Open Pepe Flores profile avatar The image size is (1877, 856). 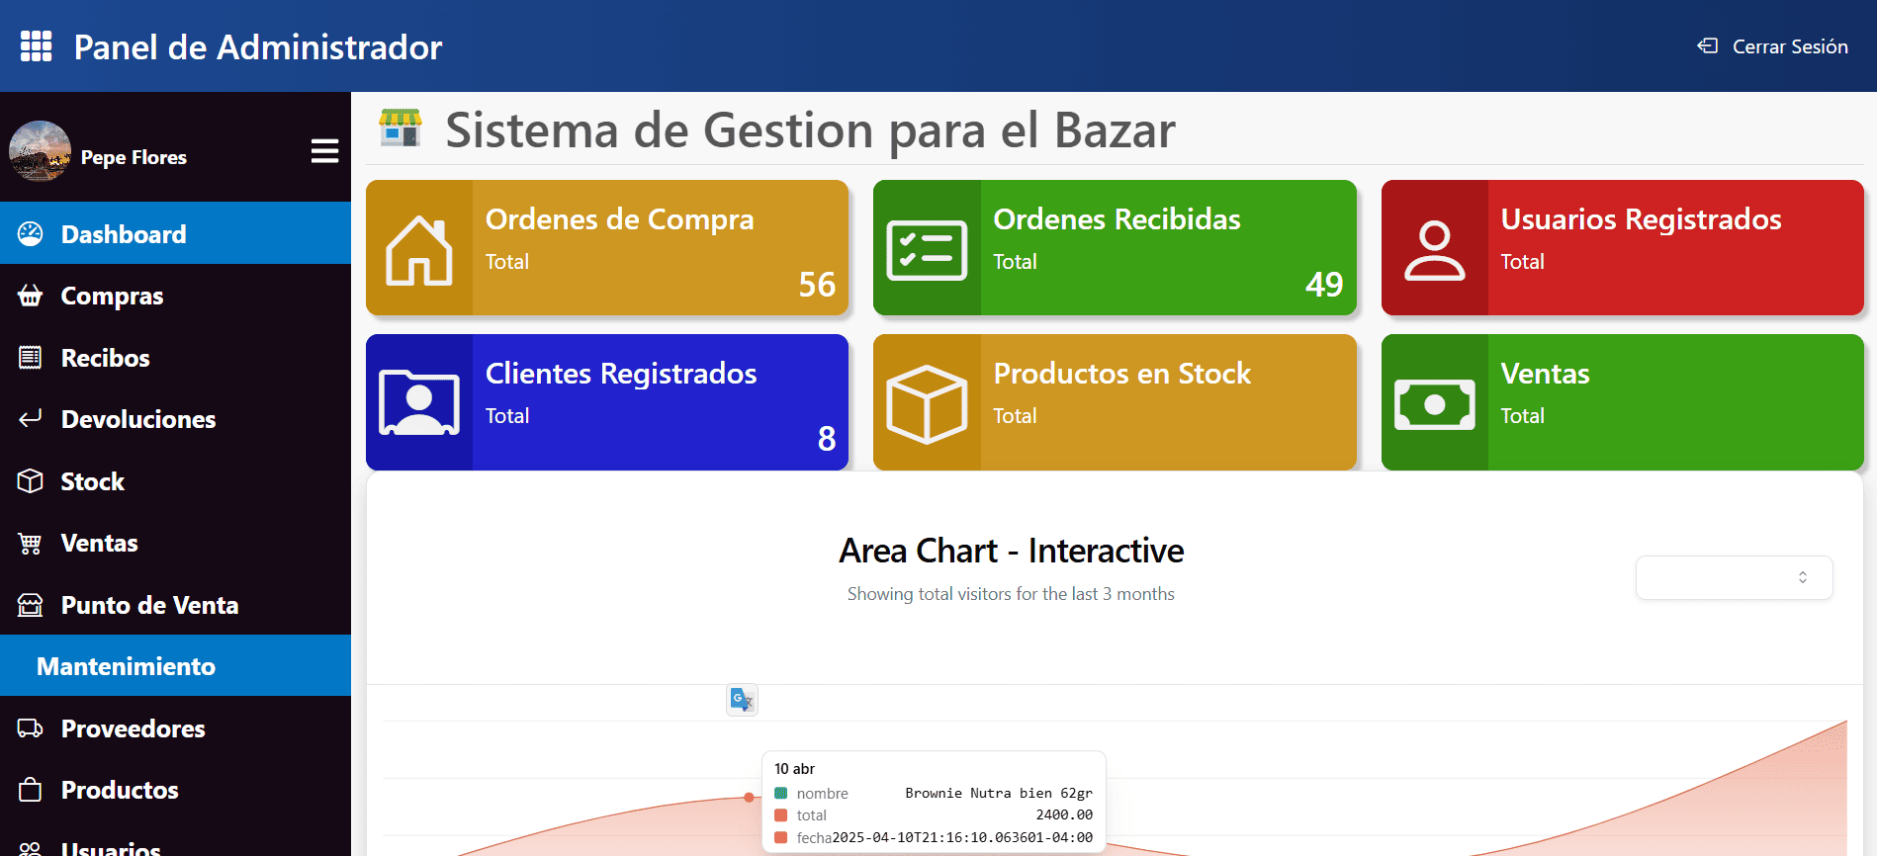pos(40,151)
